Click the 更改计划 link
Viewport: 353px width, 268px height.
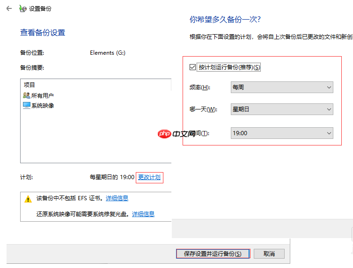coord(149,177)
